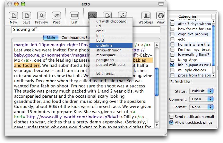
Task: Click the Oilily link text in editor
Action: click(x=129, y=117)
